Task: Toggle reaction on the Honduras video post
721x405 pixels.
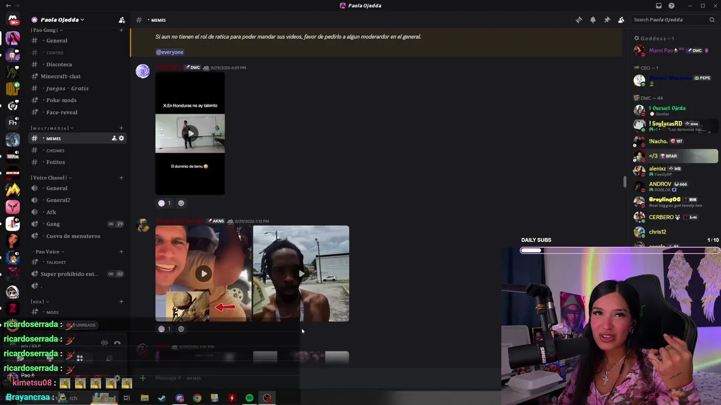Action: (164, 203)
